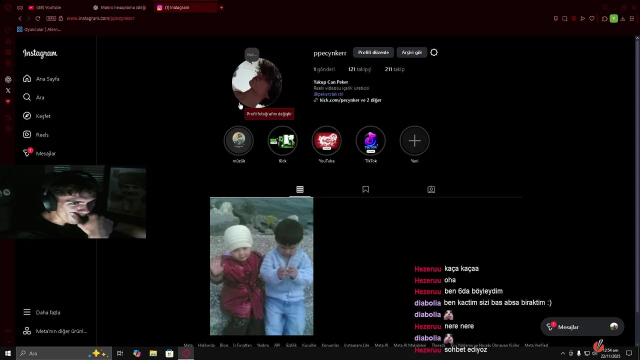Viewport: 640px width, 360px height.
Task: Go to Keşfet explore page
Action: tap(37, 116)
